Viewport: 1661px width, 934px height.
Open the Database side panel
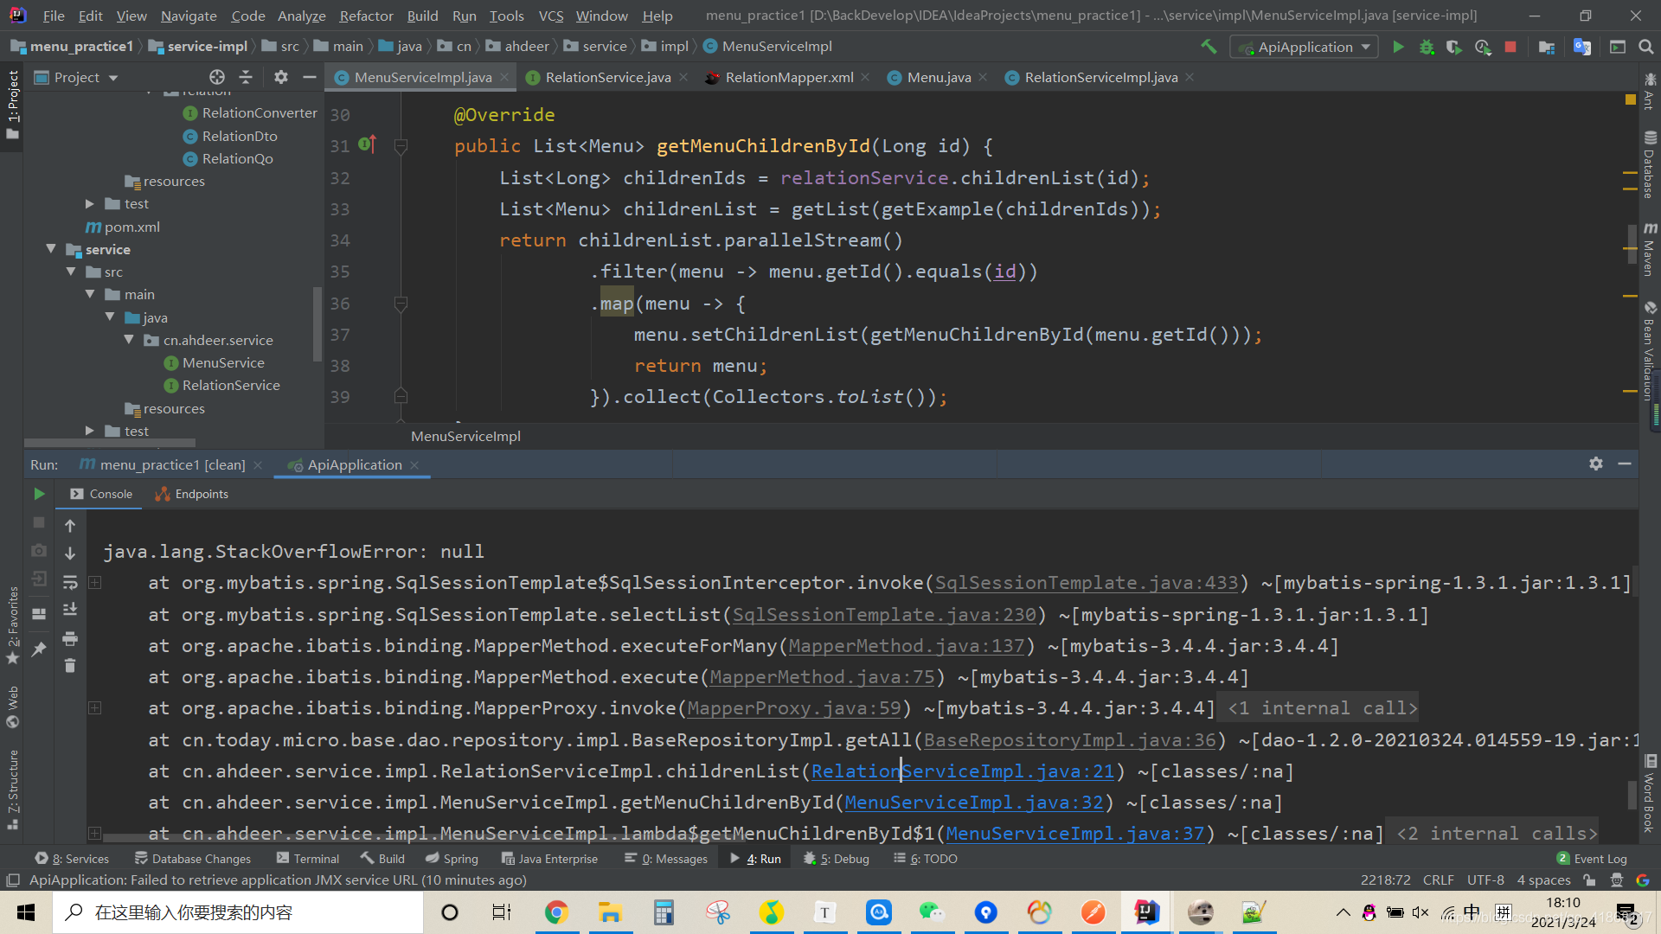click(1649, 164)
